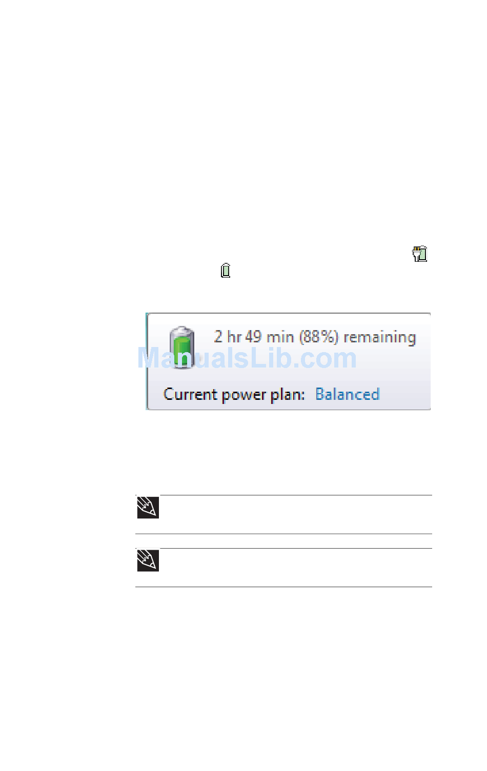Image resolution: width=487 pixels, height=771 pixels.
Task: Click the first pencil note icon
Action: pos(148,507)
